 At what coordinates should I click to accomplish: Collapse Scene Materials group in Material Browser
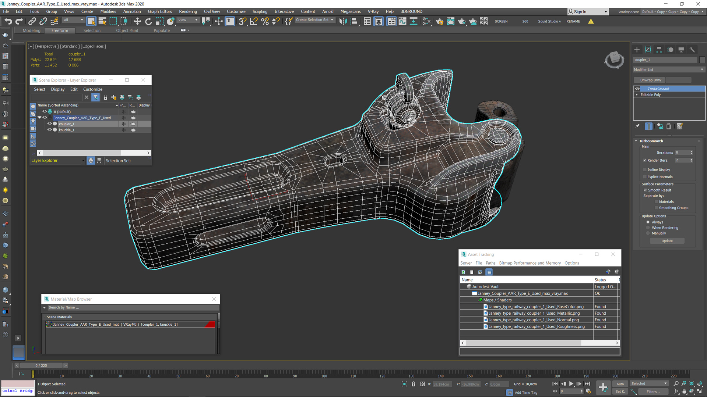45,317
